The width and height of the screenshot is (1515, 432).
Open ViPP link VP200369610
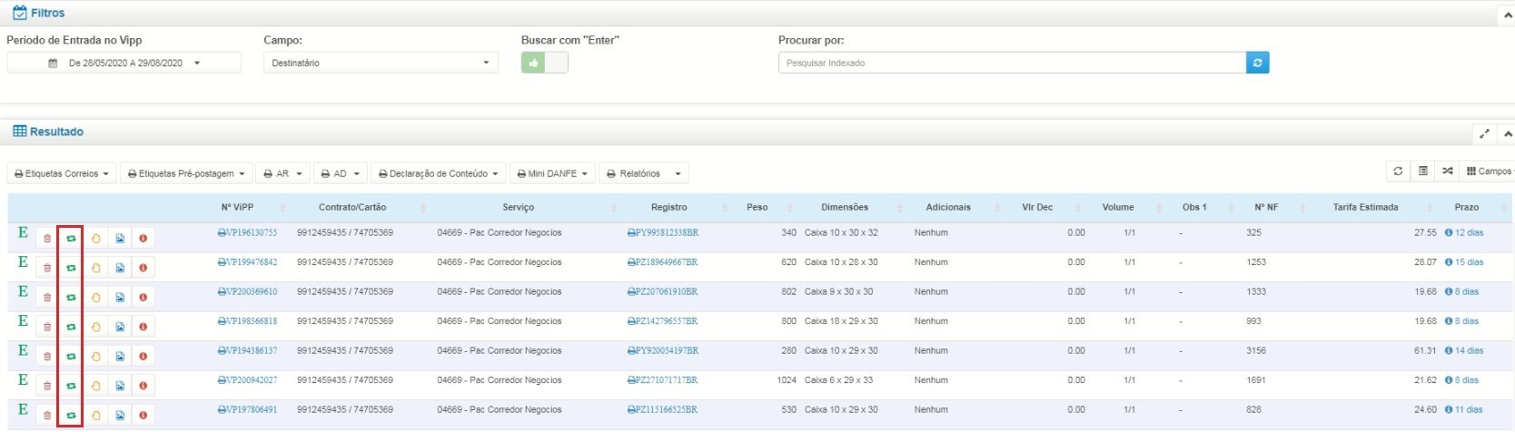point(248,292)
